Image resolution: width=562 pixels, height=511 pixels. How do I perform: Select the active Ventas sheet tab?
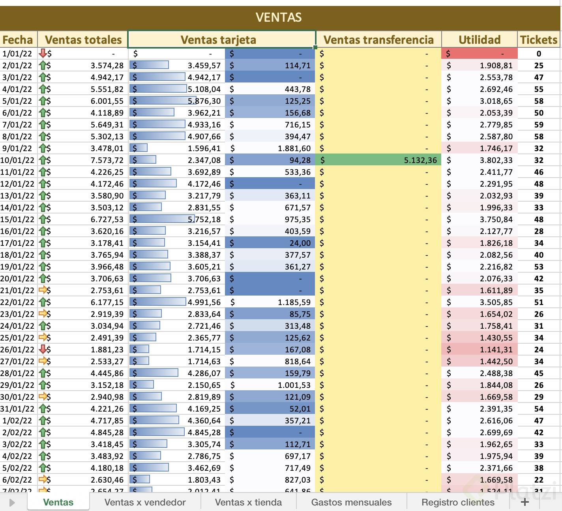(58, 502)
